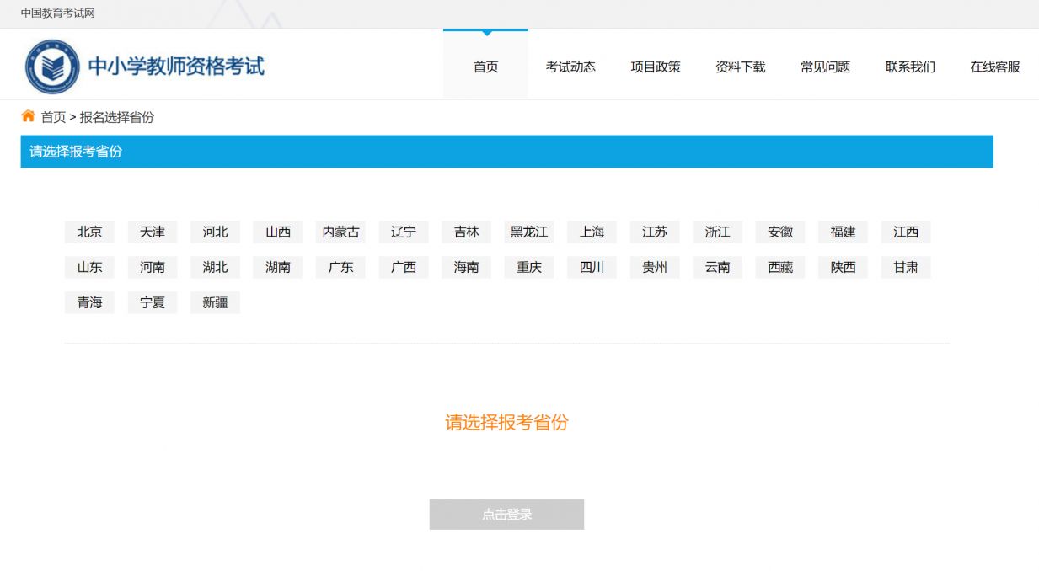Select 西藏 province option
Screen dimensions: 1039x571
(780, 267)
